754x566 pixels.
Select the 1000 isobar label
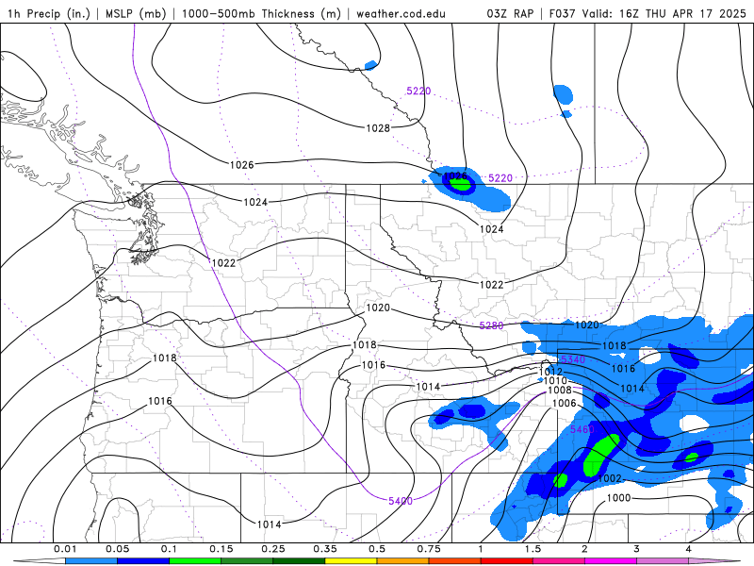pyautogui.click(x=618, y=498)
